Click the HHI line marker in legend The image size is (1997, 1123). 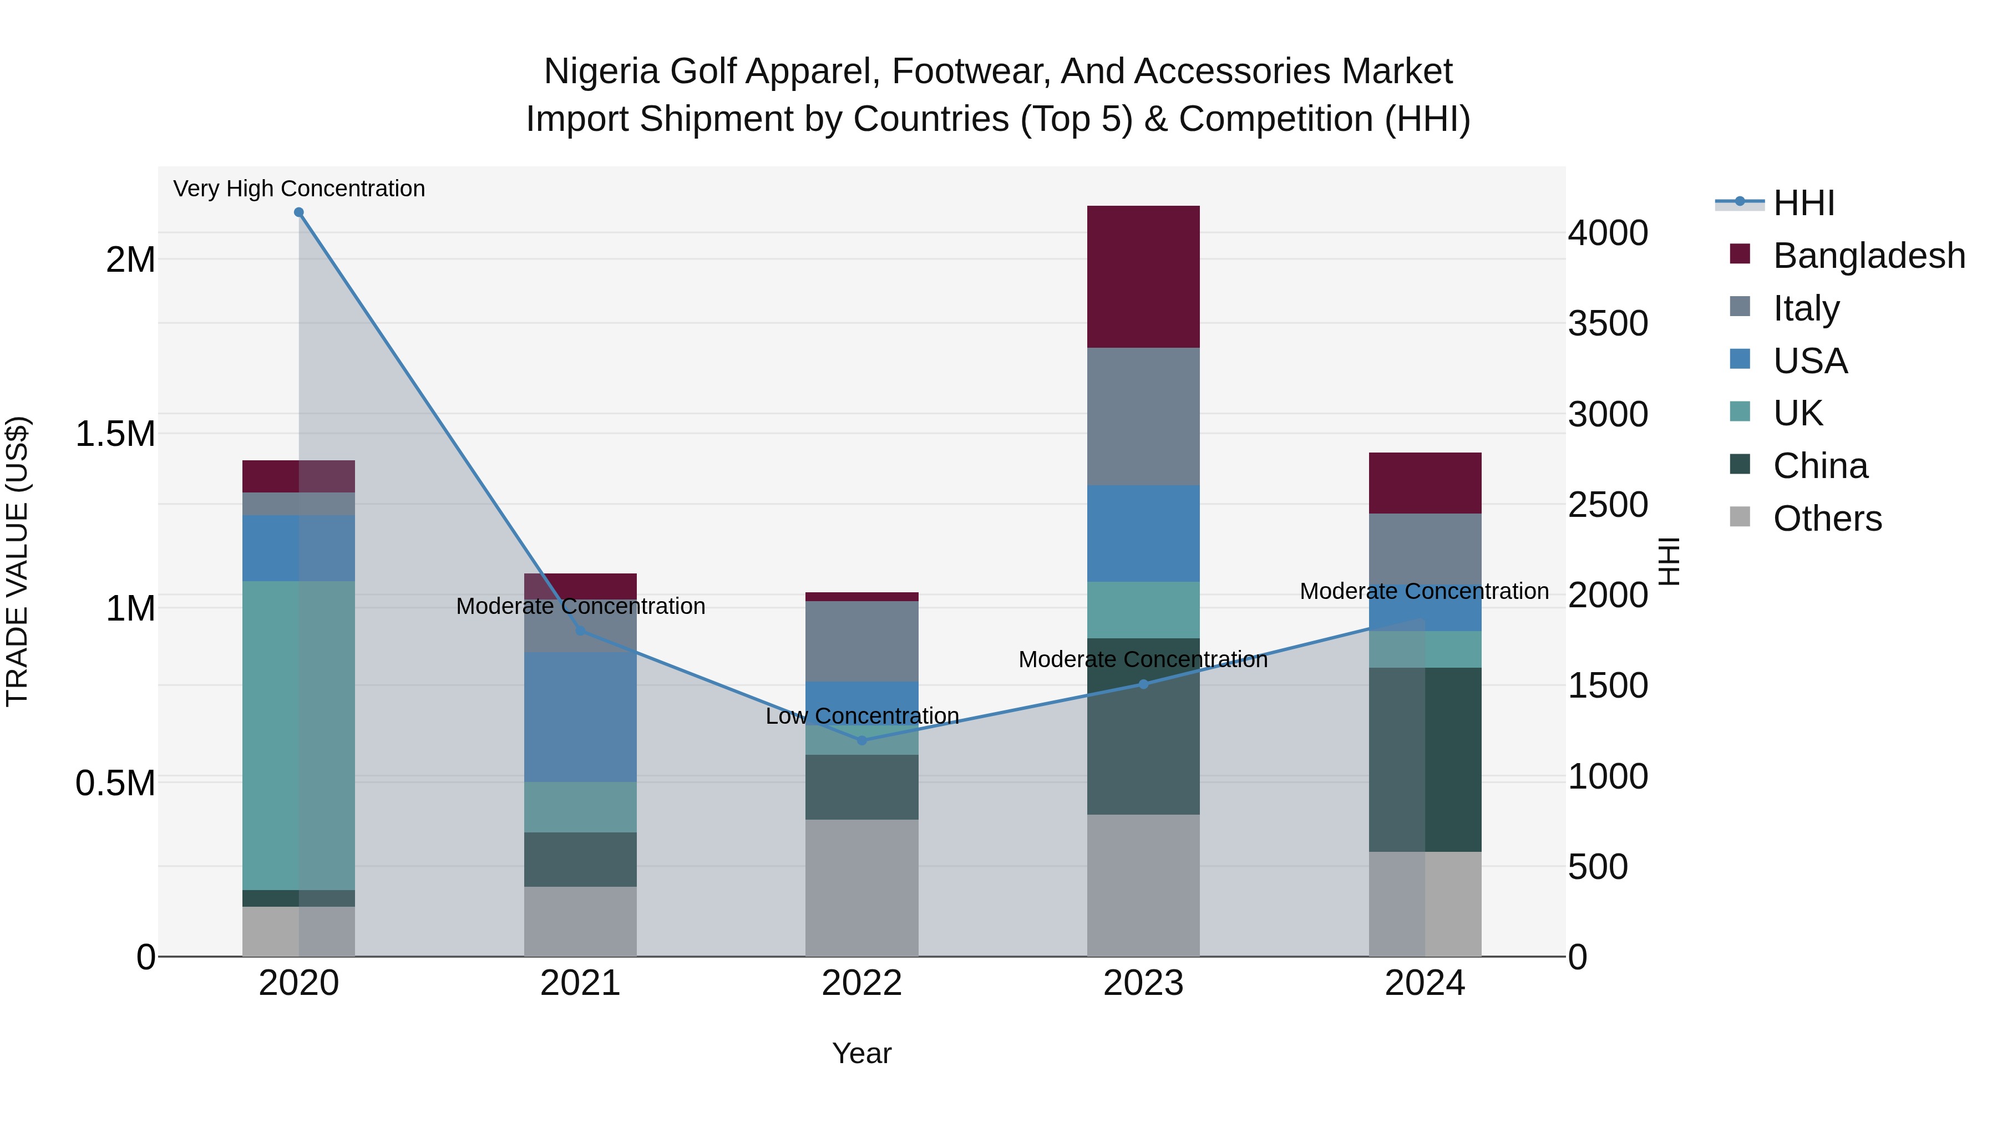tap(1740, 201)
